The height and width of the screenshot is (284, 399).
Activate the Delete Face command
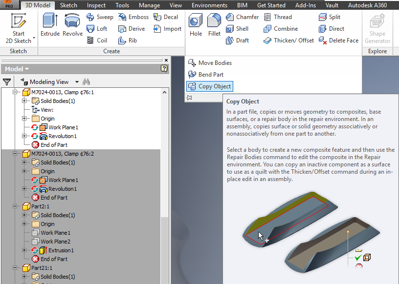pos(338,41)
